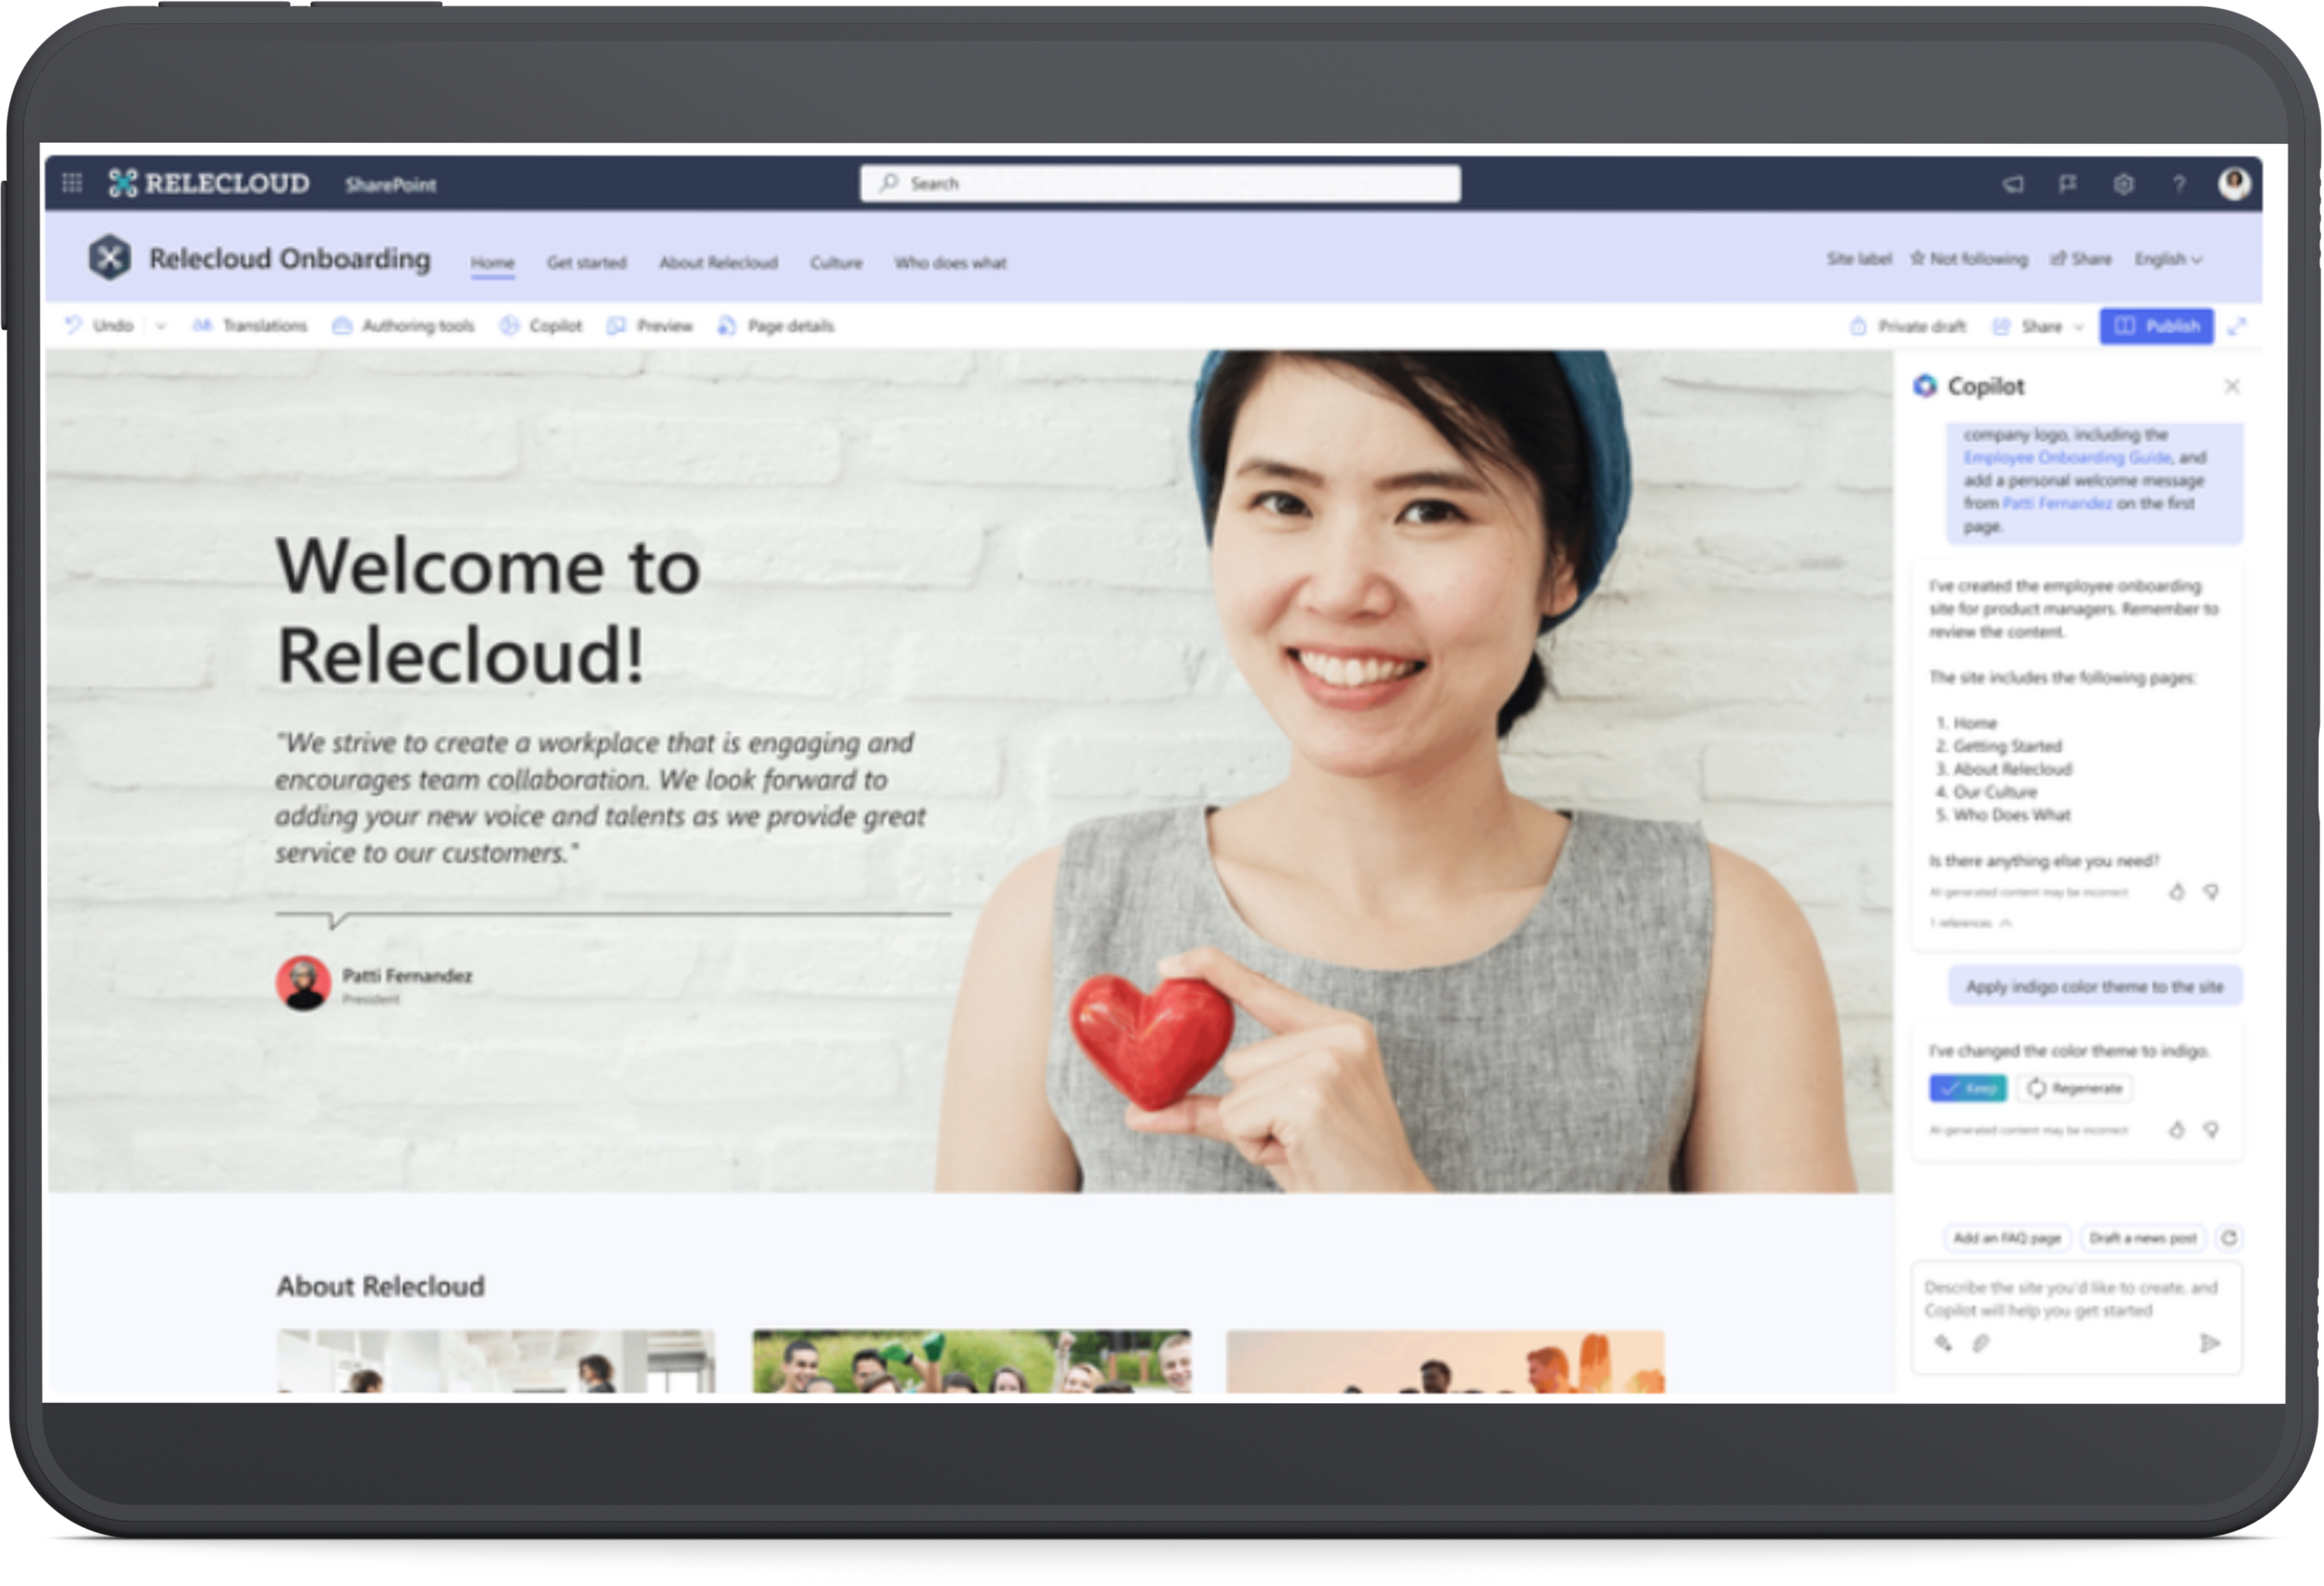
Task: Click the Welcome to Relecloud! heading
Action: (x=488, y=610)
